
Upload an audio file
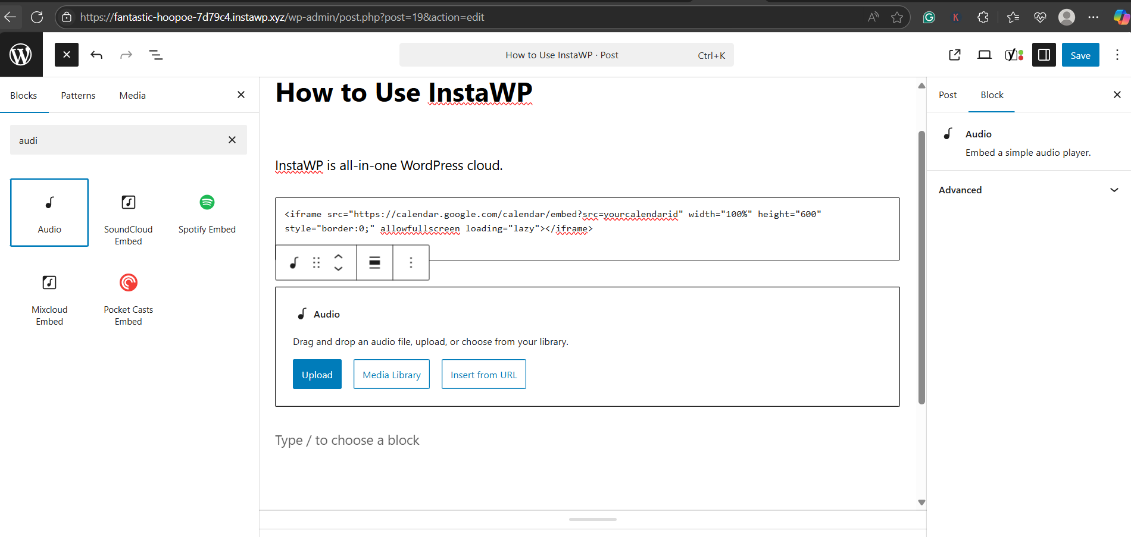point(317,374)
